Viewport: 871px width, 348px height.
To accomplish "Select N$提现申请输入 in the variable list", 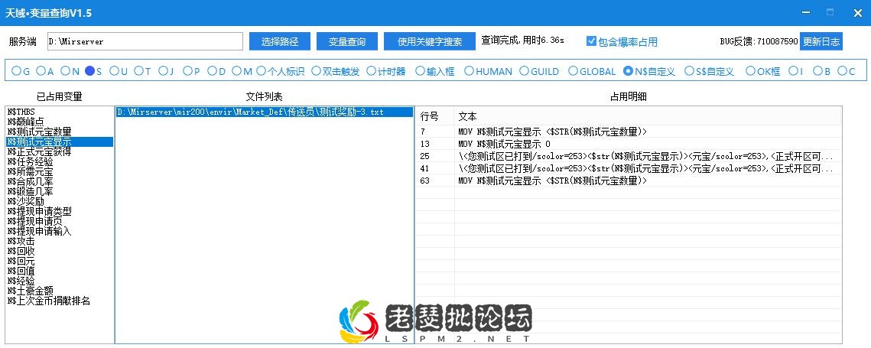I will coord(59,231).
